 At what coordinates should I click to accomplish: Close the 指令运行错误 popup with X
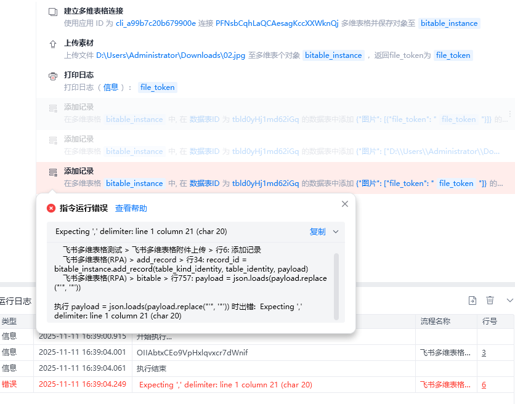[345, 204]
